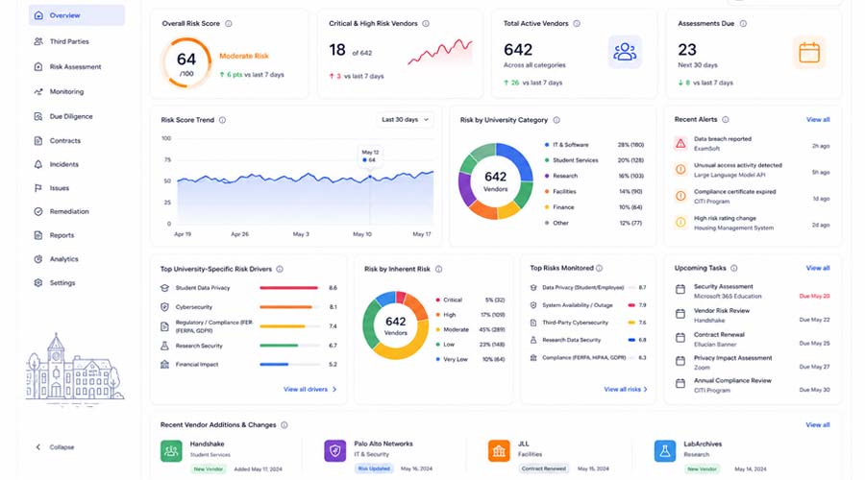Open the View all link in Recent Alerts
Viewport: 865px width, 480px height.
coord(818,120)
